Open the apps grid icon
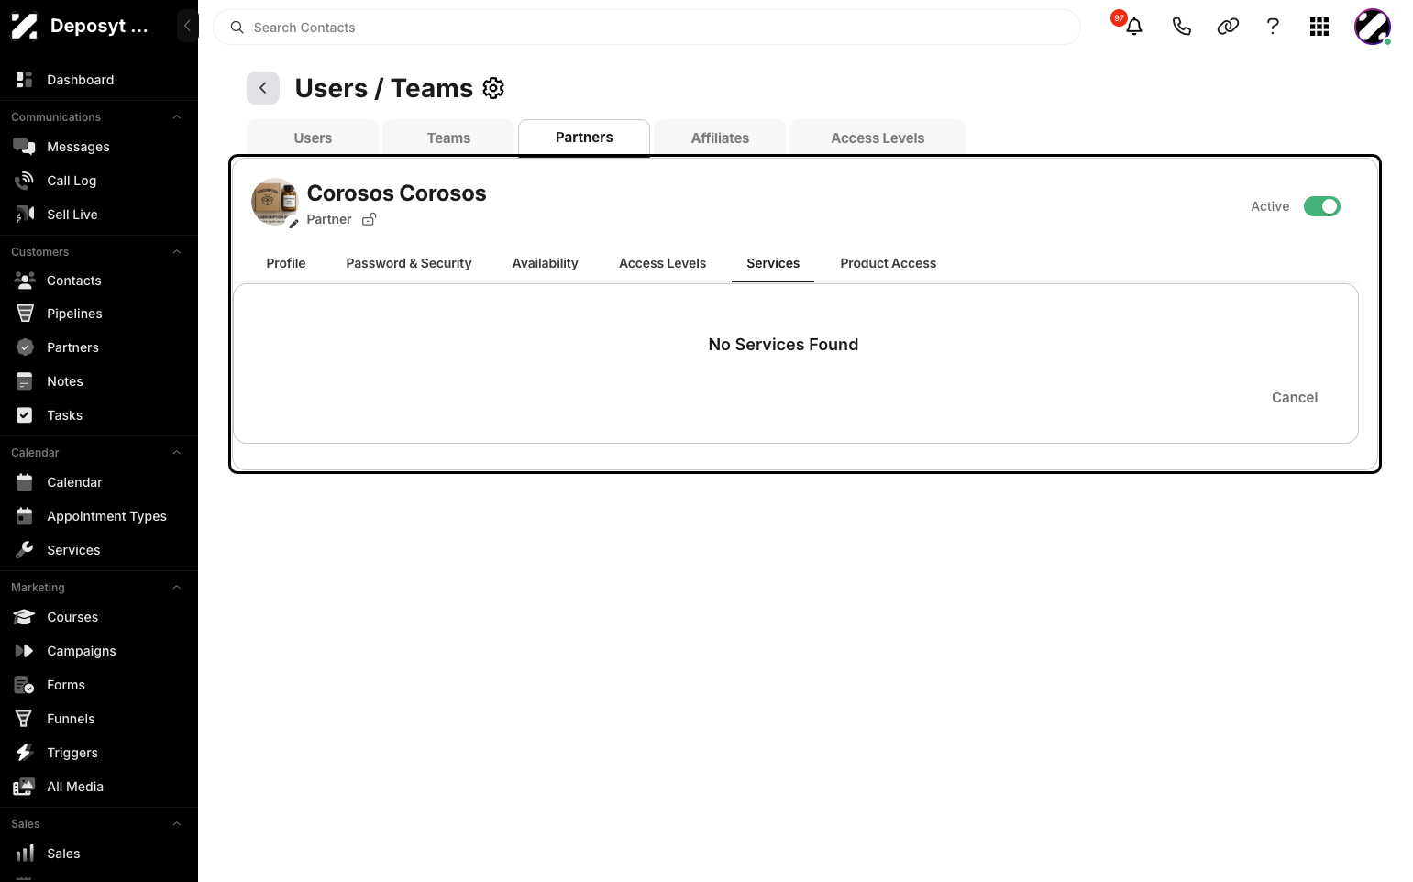1413x882 pixels. (x=1319, y=27)
